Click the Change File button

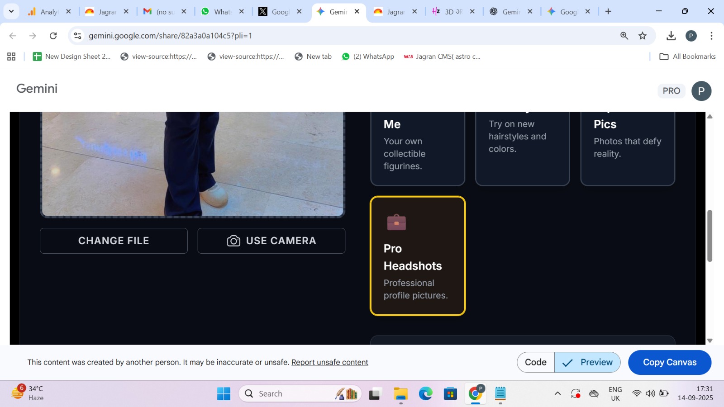click(113, 241)
